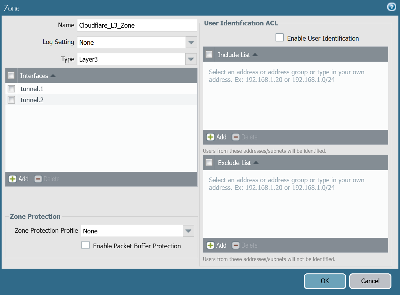The image size is (400, 295).
Task: Open the help icon in the top-right corner
Action: pyautogui.click(x=391, y=7)
